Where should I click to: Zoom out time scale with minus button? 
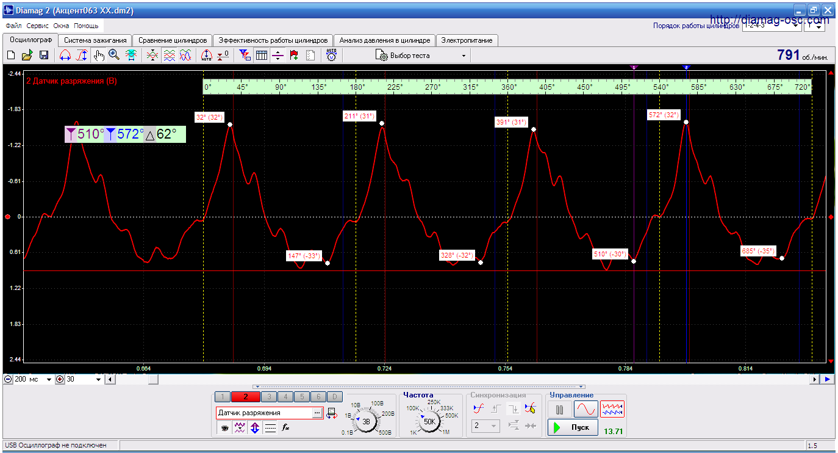(8, 379)
